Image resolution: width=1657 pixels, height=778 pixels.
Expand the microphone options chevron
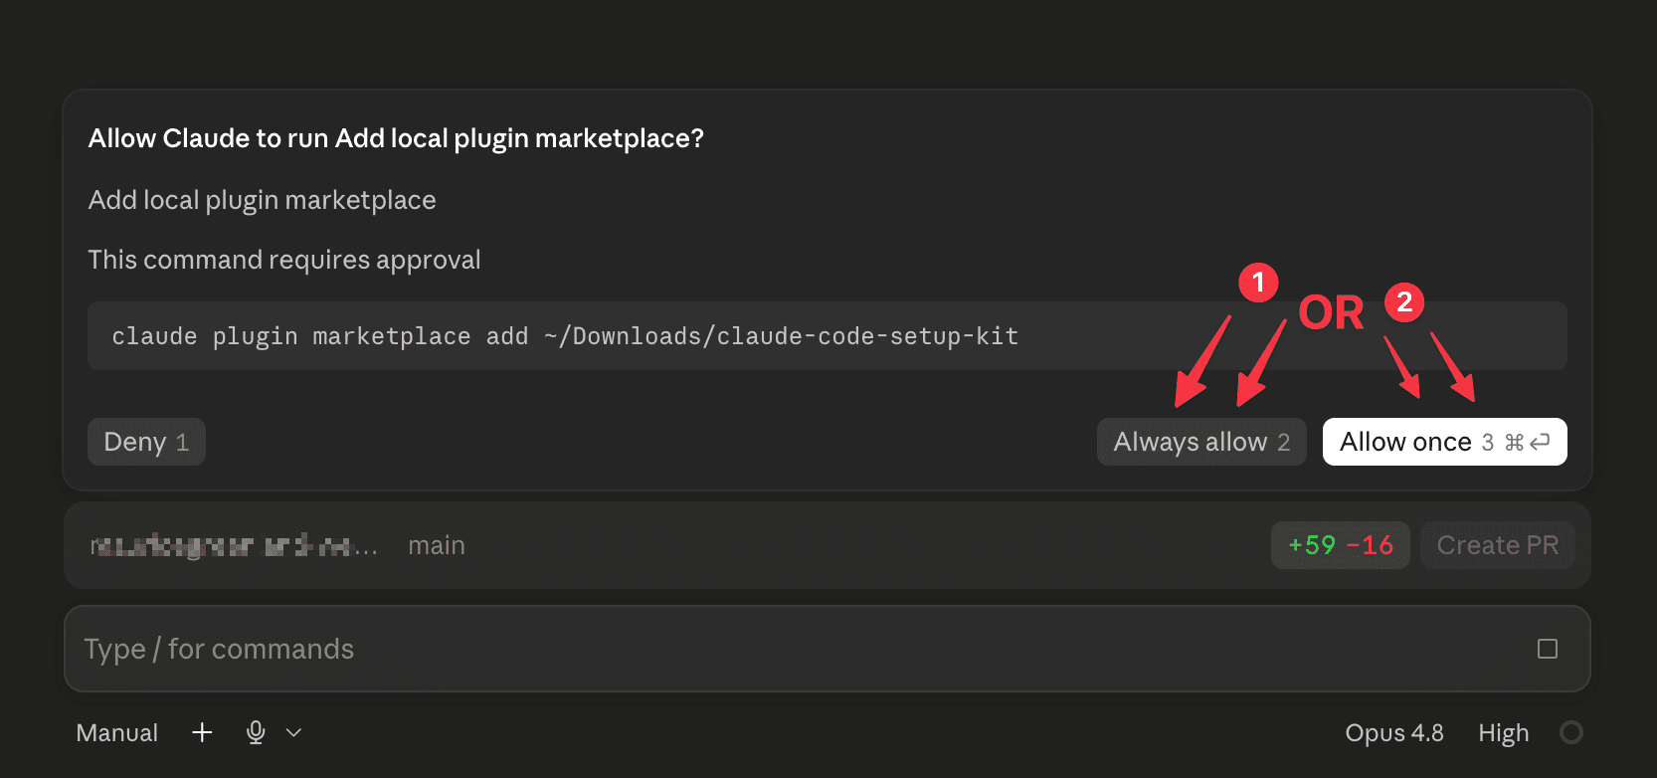point(293,733)
